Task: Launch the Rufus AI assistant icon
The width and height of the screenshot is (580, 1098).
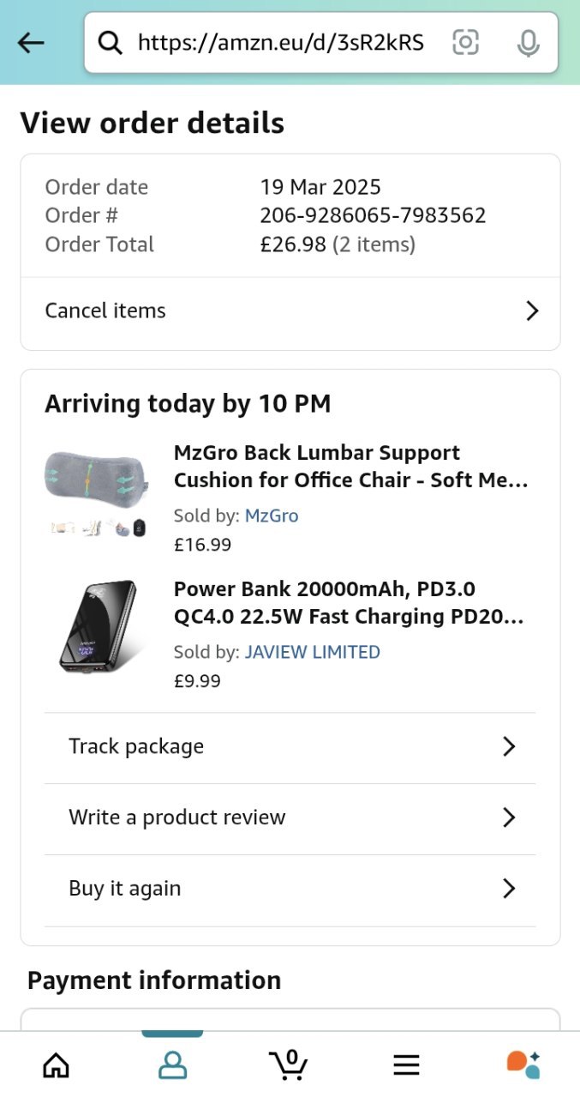Action: (523, 1065)
